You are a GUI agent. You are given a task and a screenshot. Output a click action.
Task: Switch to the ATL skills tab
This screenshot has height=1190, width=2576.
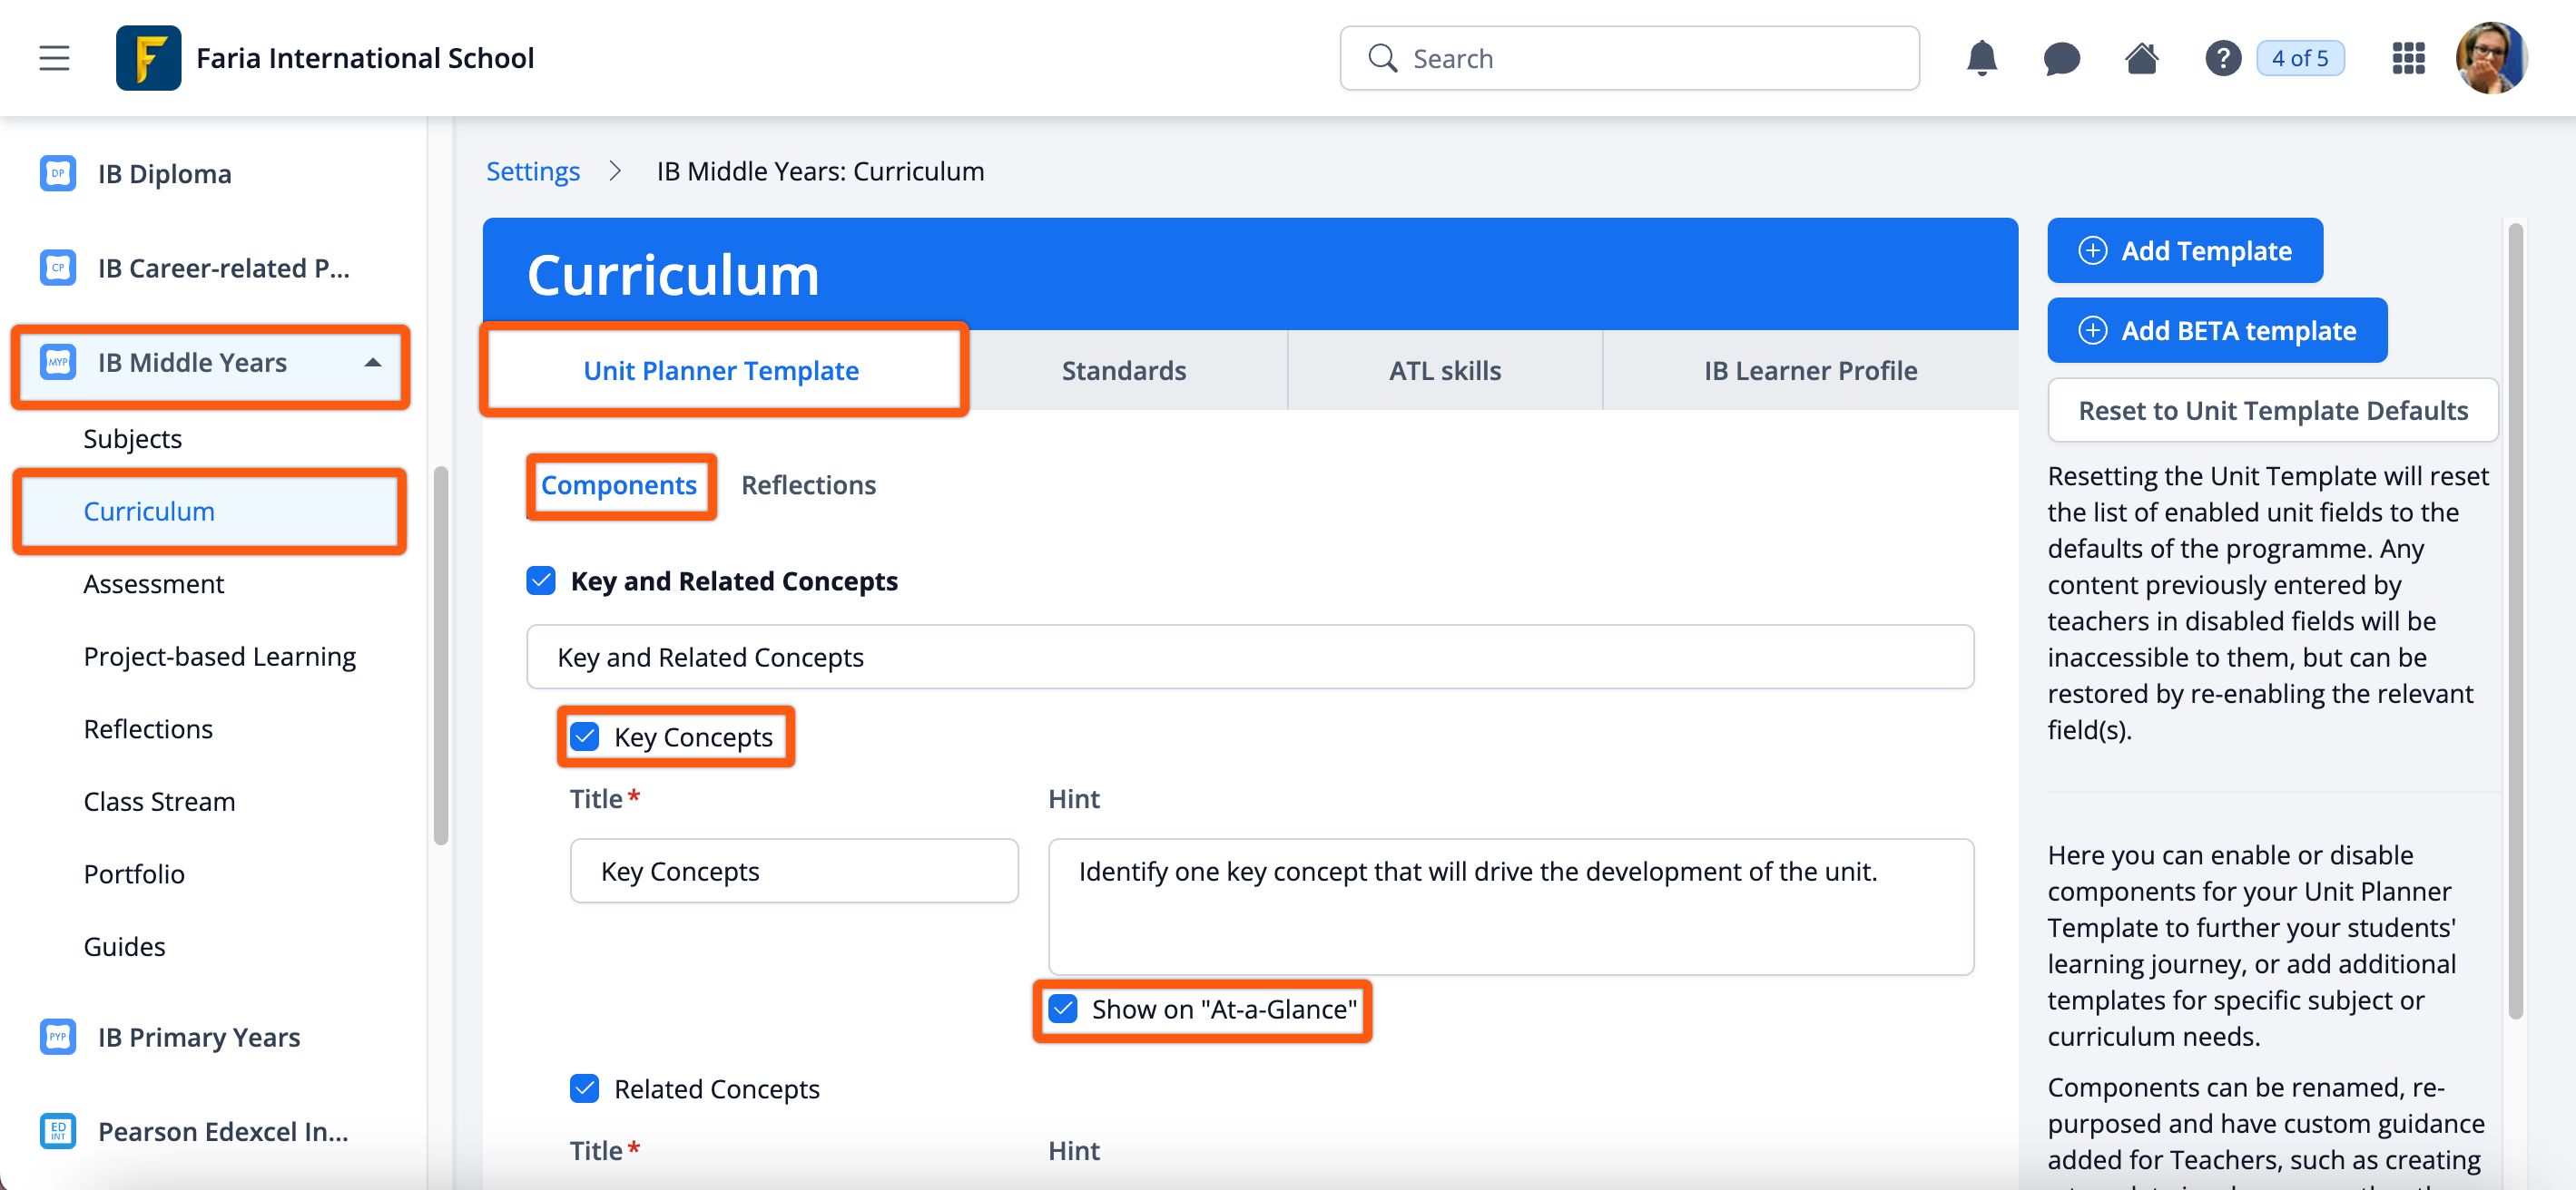click(x=1443, y=371)
